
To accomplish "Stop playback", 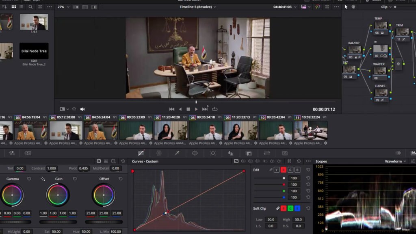I will pos(188,109).
